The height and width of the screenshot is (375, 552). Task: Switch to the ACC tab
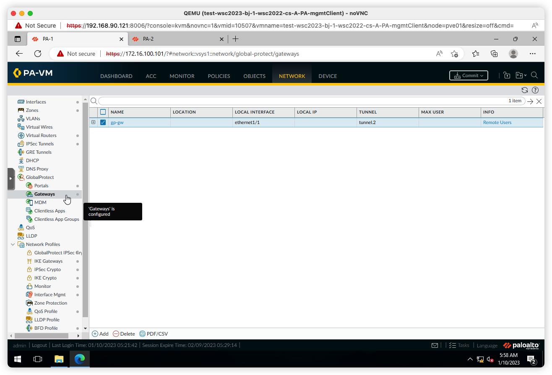(x=151, y=76)
